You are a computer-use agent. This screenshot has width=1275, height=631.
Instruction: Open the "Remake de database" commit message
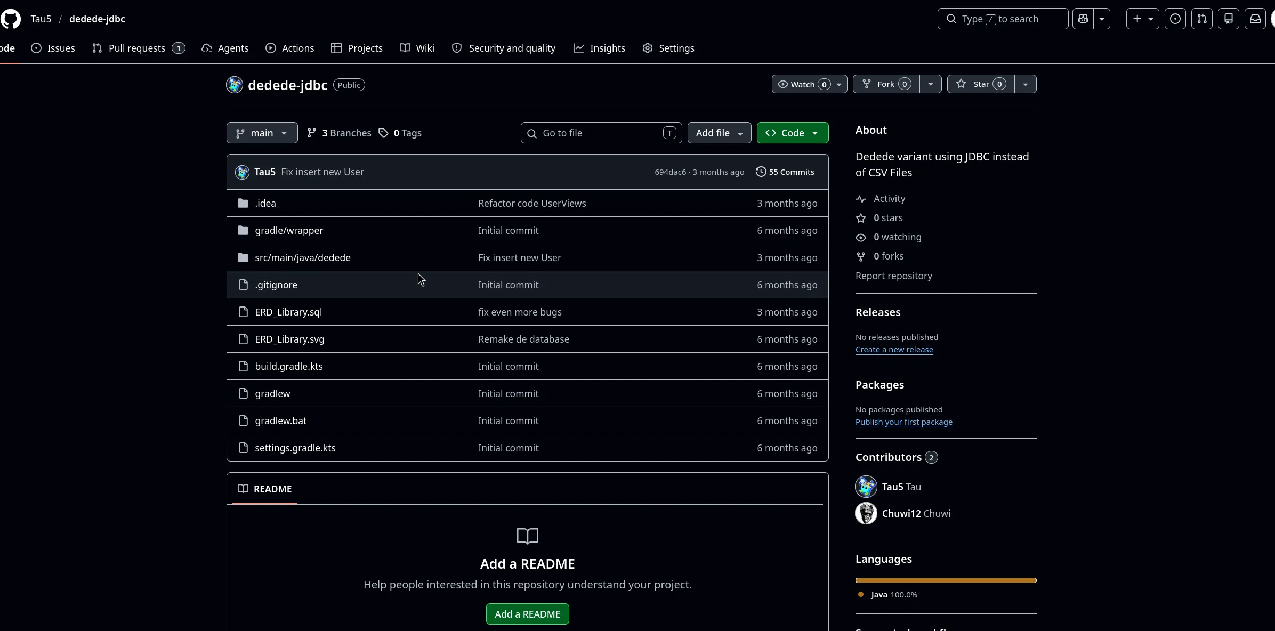tap(523, 339)
